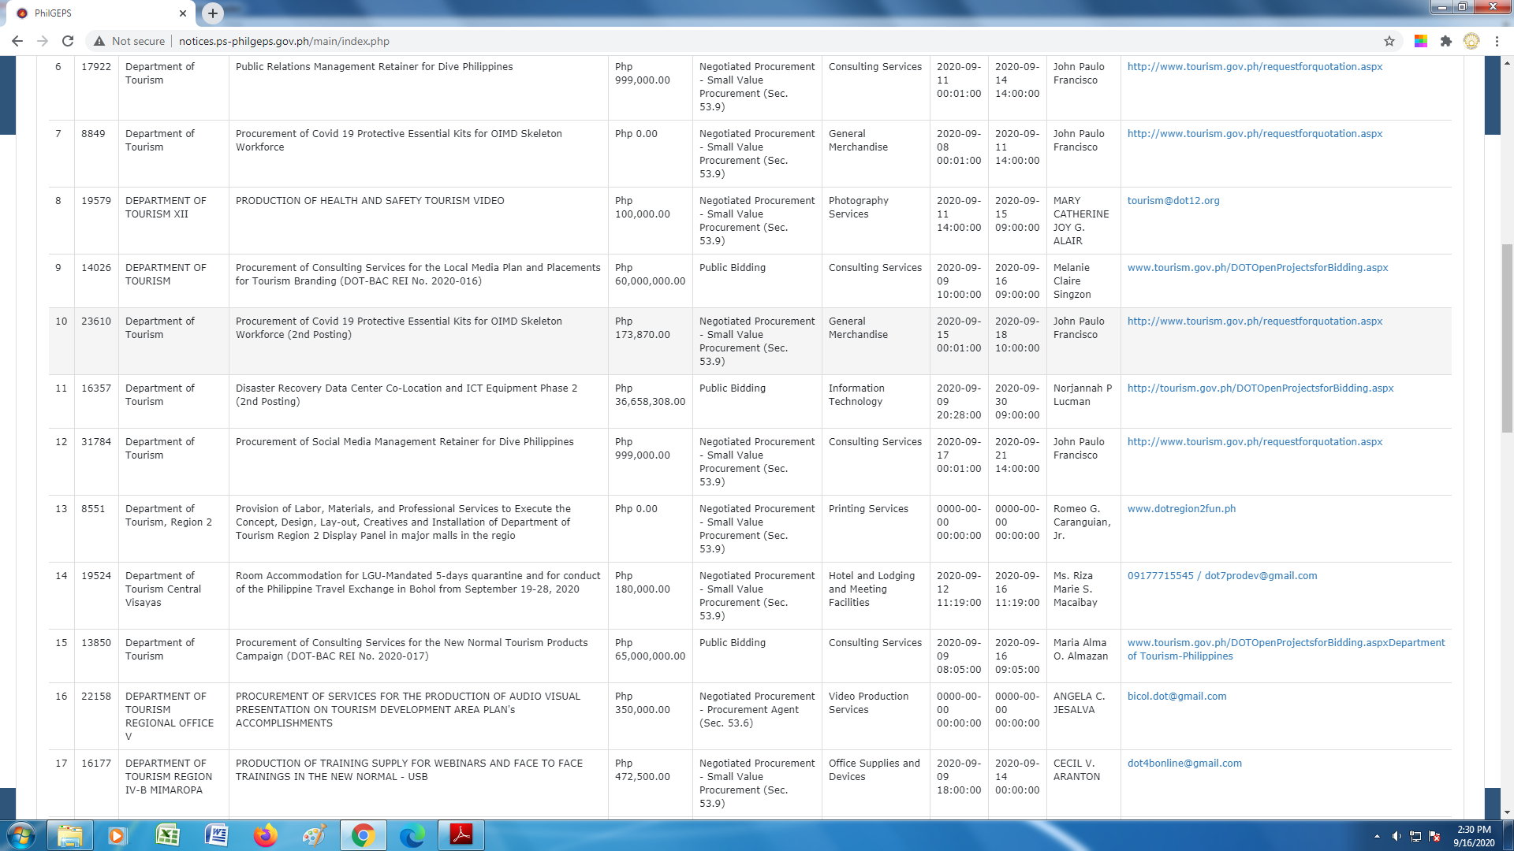Open the network tray icon
This screenshot has height=851, width=1514.
pyautogui.click(x=1415, y=836)
